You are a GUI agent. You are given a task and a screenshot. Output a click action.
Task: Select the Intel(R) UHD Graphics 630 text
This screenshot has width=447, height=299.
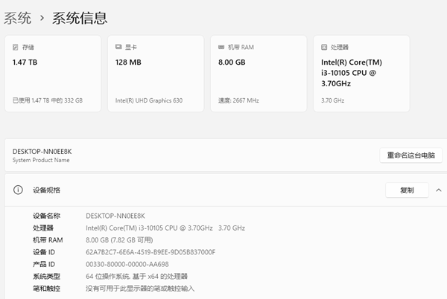(148, 100)
